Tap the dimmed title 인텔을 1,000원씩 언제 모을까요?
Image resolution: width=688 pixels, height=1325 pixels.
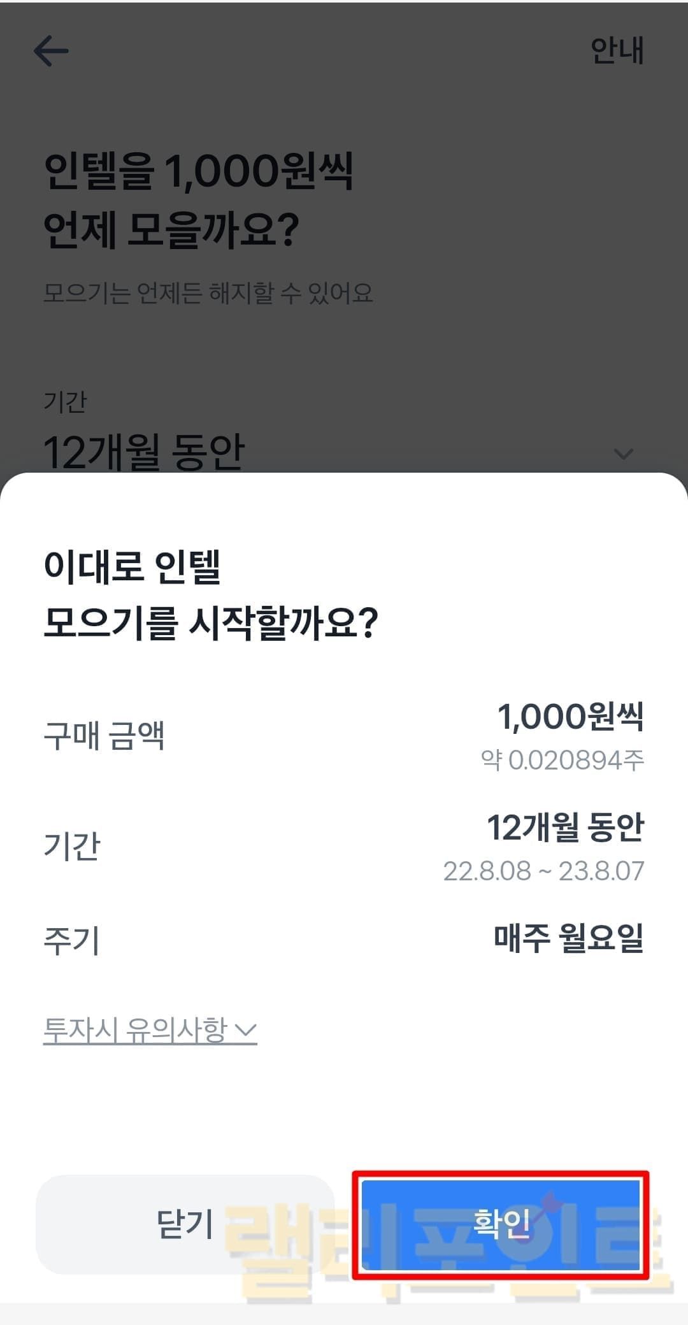(197, 200)
